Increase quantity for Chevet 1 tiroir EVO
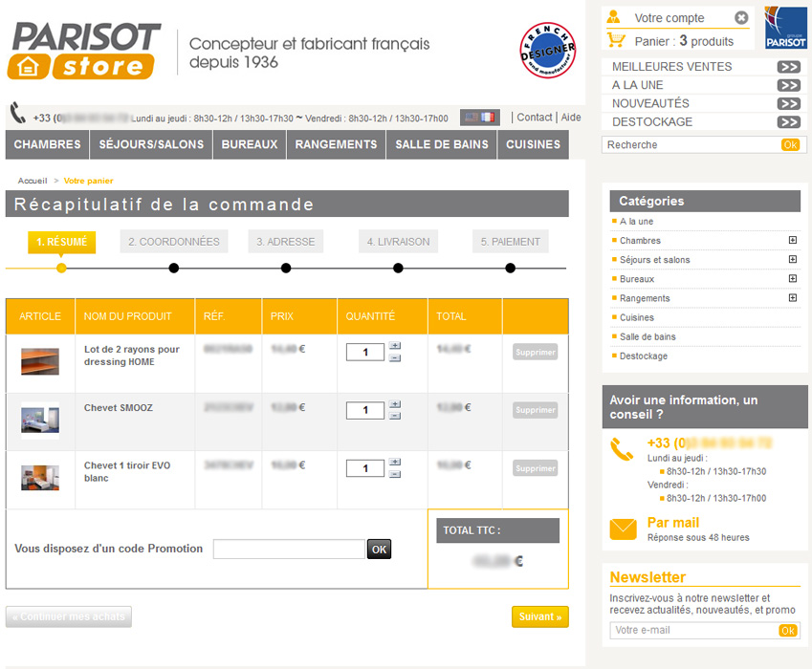 395,462
